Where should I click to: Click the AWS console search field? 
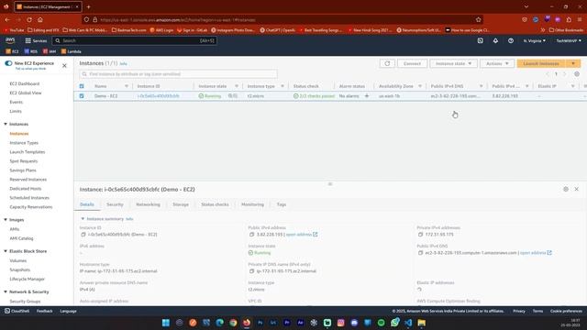(x=135, y=40)
